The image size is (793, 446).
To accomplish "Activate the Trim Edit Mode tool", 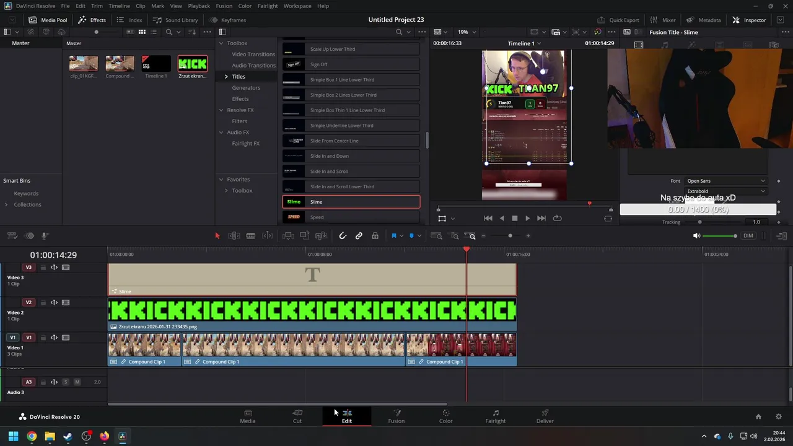I will [x=234, y=235].
